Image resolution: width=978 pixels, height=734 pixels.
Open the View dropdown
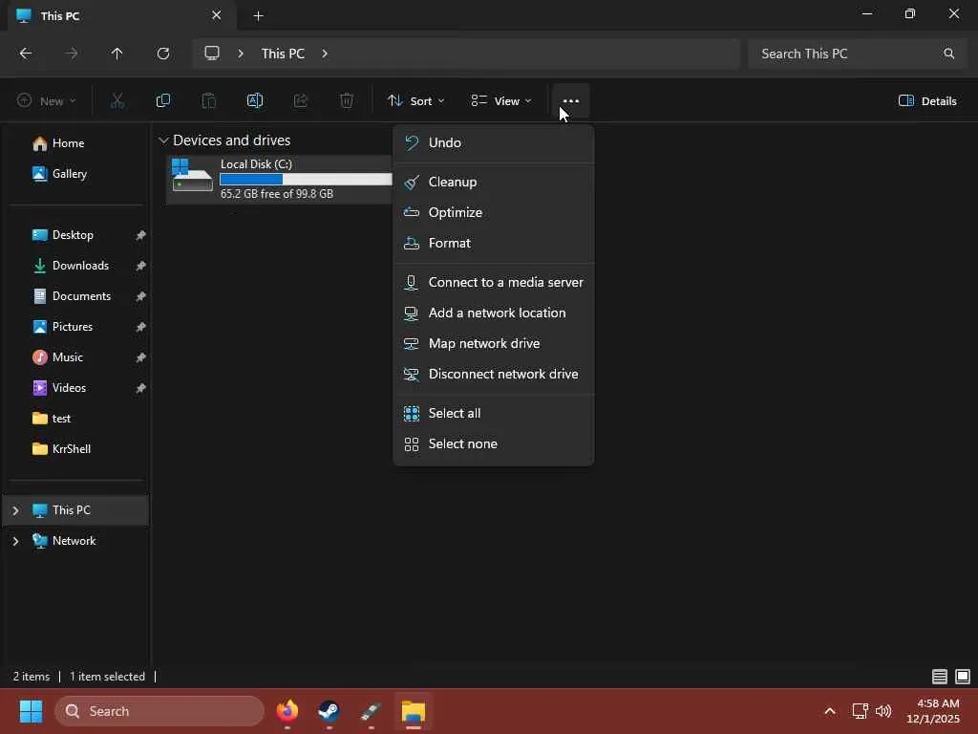(501, 101)
